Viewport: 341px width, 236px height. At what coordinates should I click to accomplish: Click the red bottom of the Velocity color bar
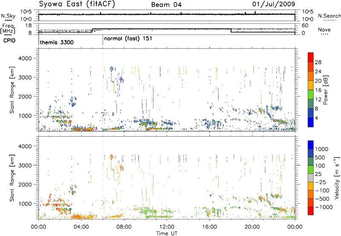[311, 211]
